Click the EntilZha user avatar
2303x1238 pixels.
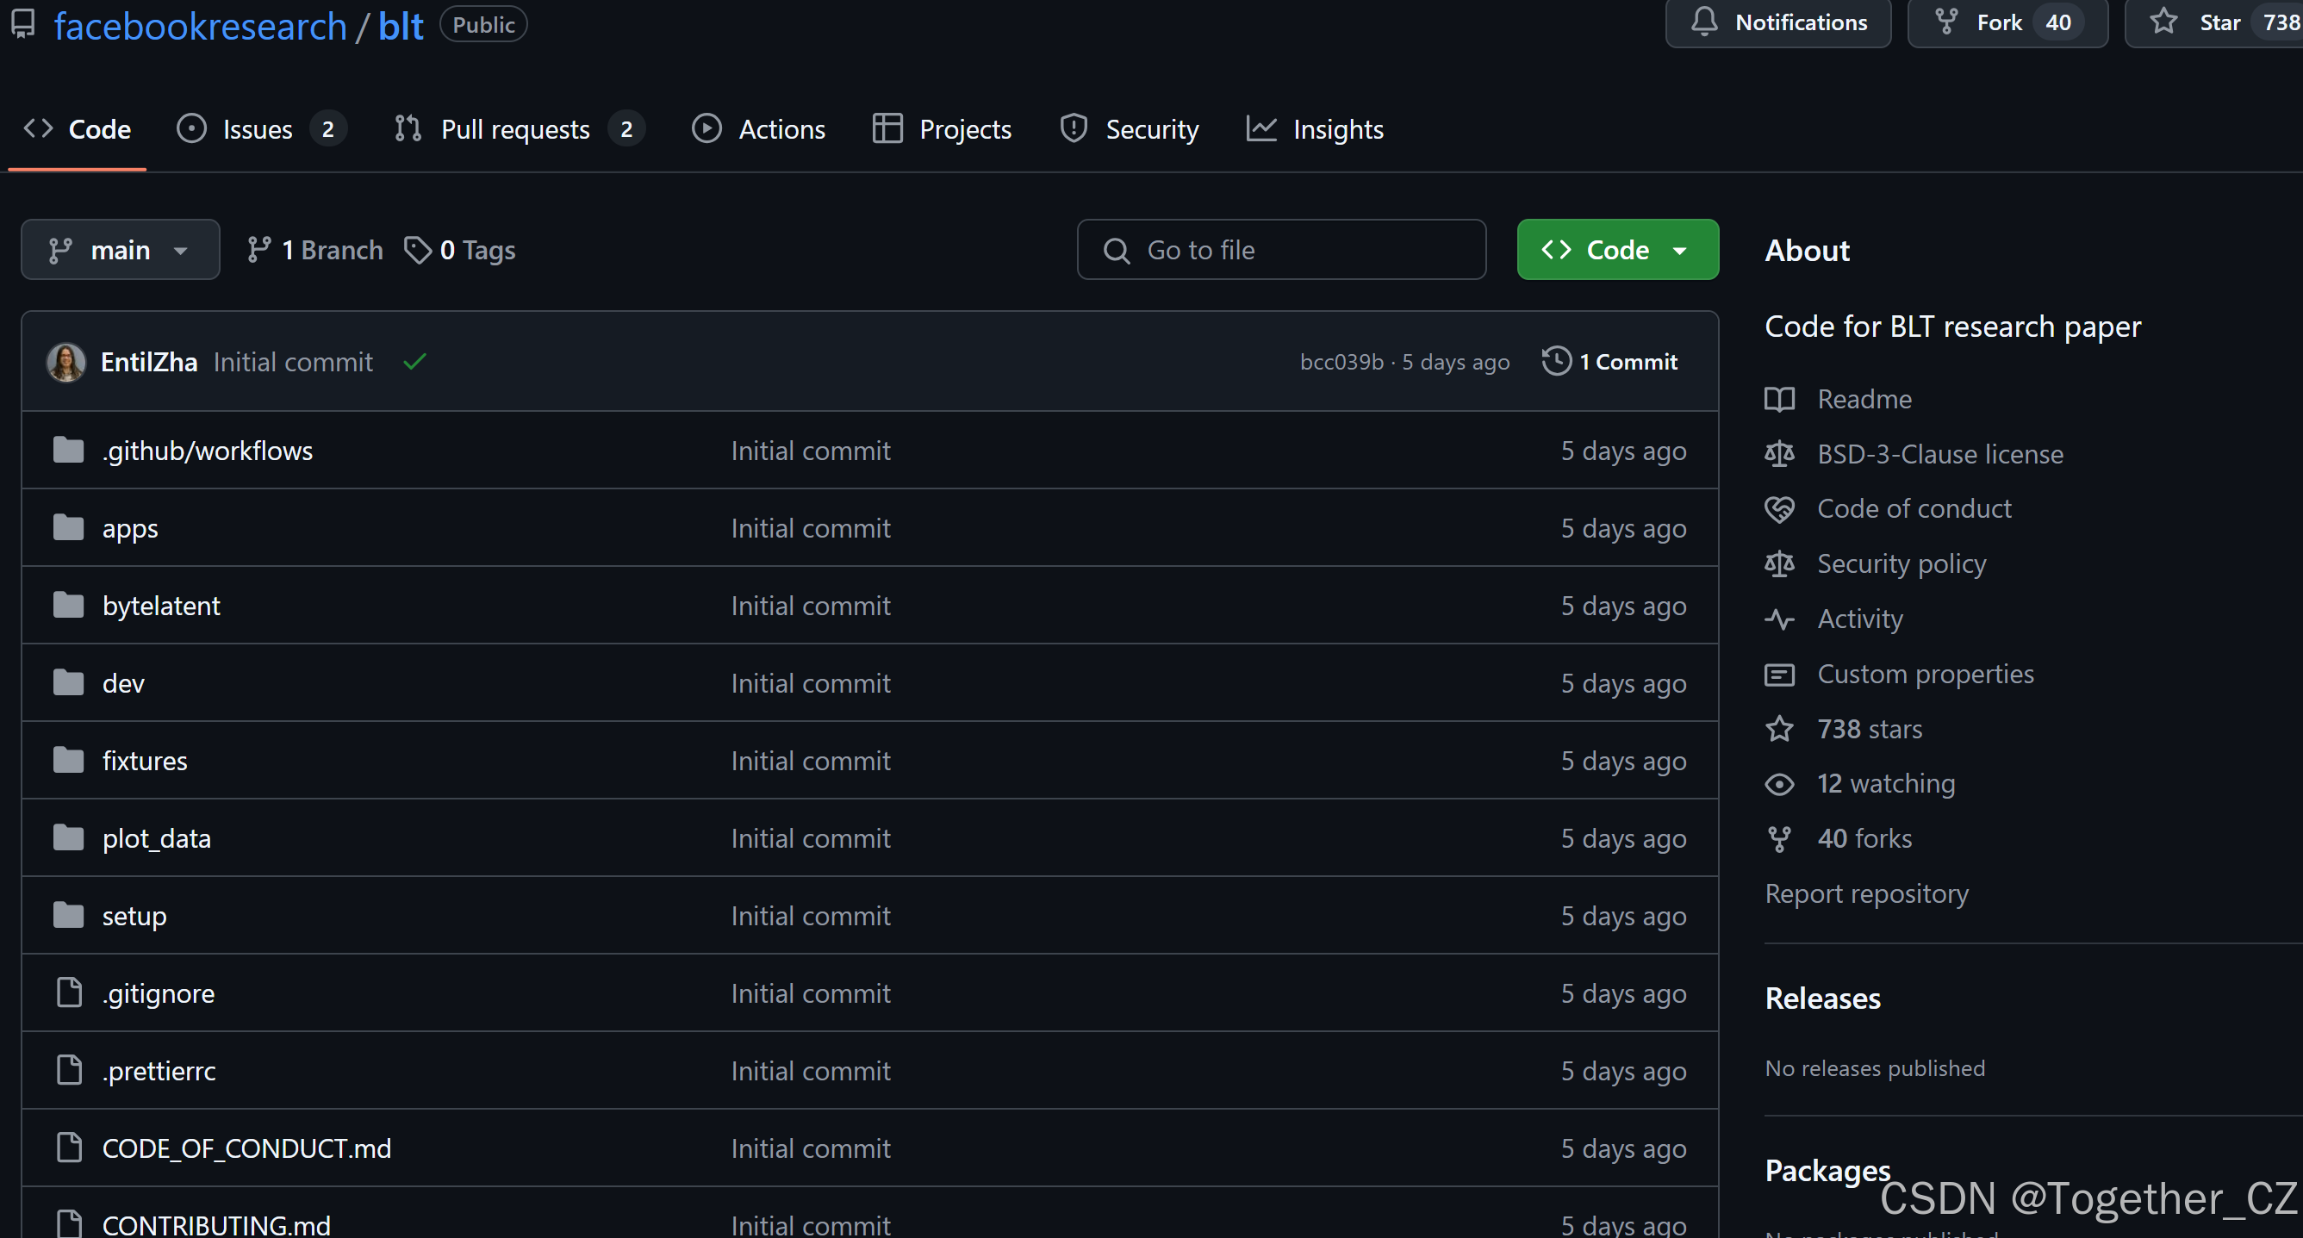(66, 362)
